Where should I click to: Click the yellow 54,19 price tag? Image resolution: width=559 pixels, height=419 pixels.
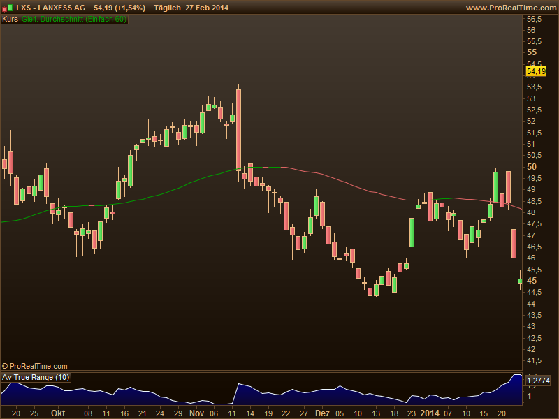click(536, 71)
